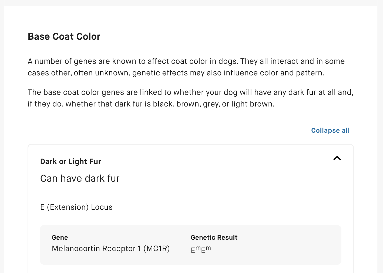Click the line starting if they do, whether
383x273 pixels.
(x=151, y=104)
